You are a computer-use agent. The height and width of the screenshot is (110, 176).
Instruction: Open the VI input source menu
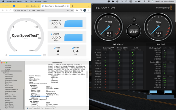click(x=131, y=1)
